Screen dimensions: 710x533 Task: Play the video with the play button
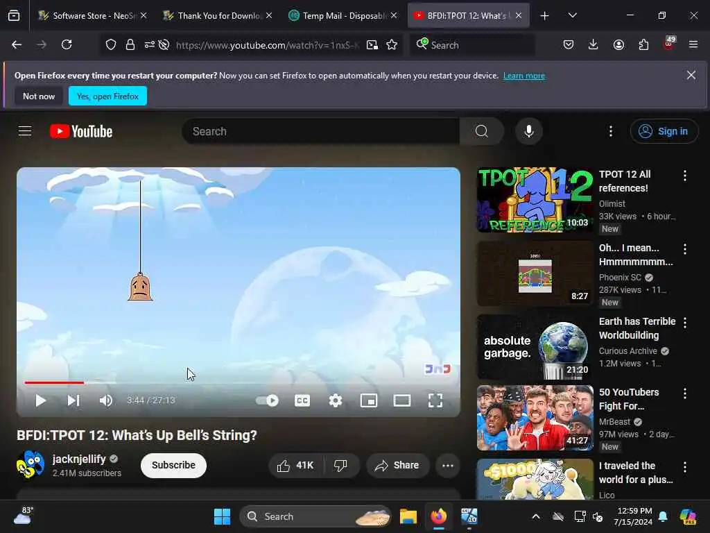pyautogui.click(x=41, y=400)
